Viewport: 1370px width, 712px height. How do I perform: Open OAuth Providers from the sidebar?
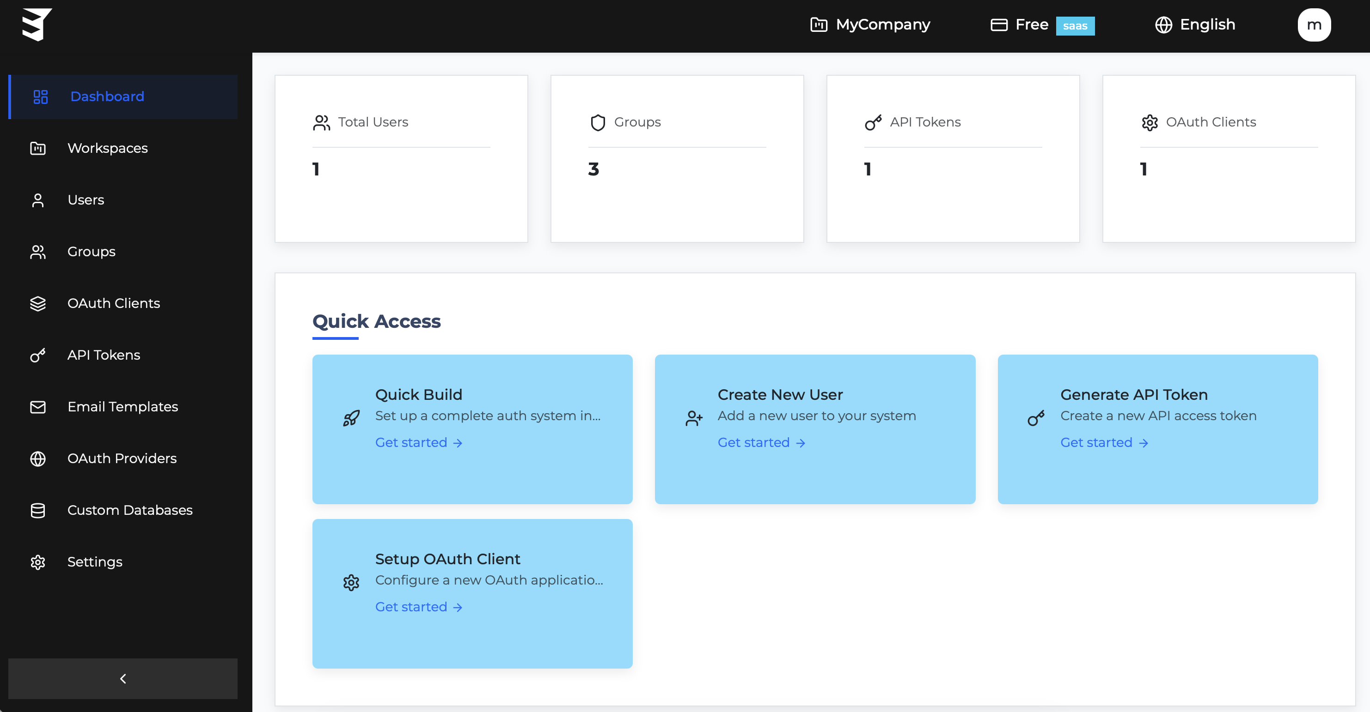click(123, 459)
